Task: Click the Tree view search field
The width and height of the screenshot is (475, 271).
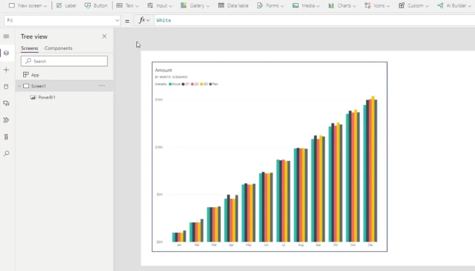Action: (x=64, y=61)
